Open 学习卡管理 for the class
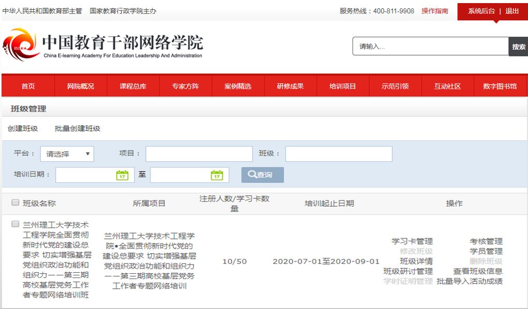 tap(412, 241)
